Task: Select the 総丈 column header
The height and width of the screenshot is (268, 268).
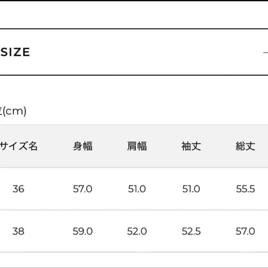Action: point(245,146)
